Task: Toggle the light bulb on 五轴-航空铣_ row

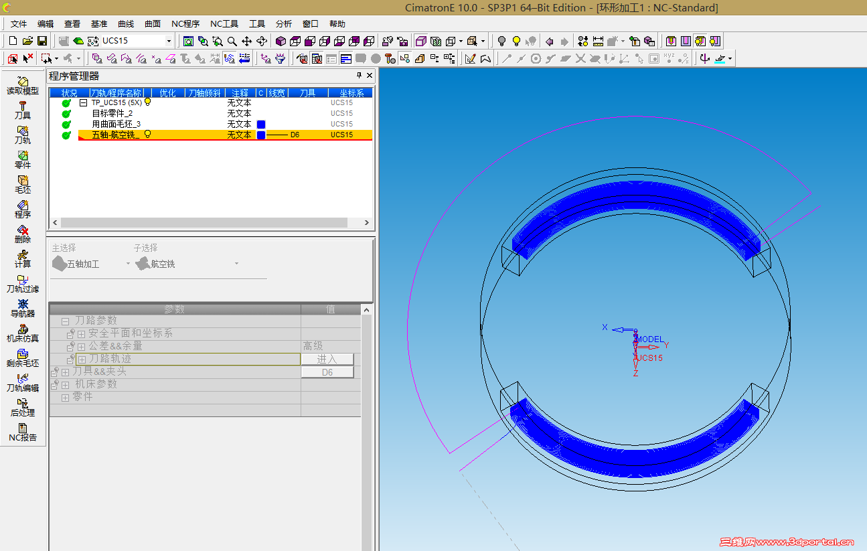Action: pos(148,135)
